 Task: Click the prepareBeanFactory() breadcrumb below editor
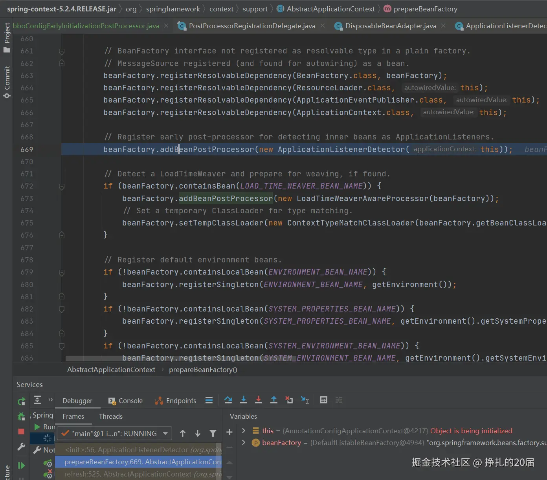tap(203, 370)
